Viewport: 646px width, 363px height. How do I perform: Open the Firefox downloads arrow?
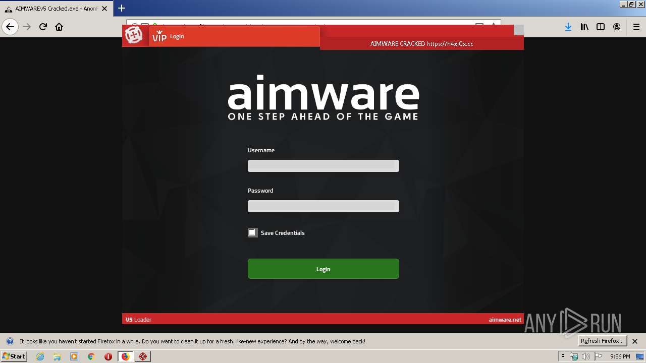[568, 27]
